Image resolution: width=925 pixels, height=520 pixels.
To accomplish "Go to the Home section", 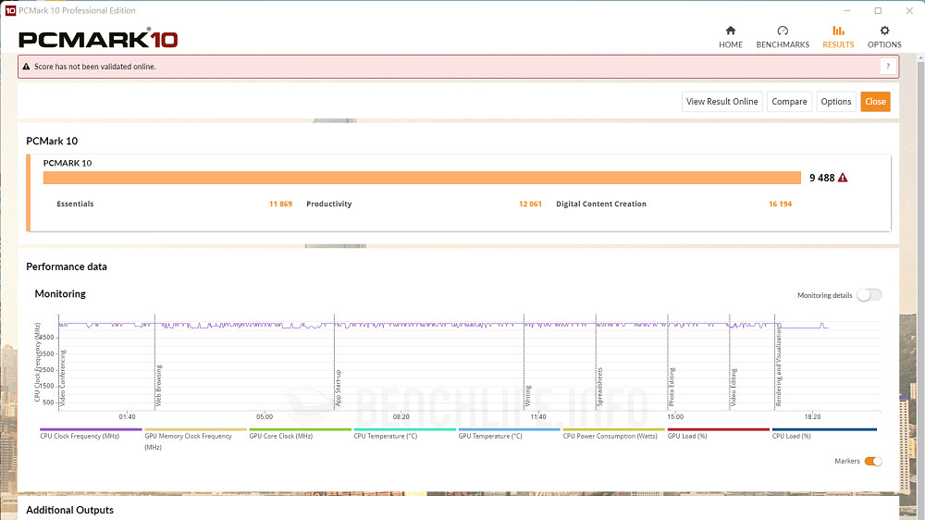I will click(730, 37).
